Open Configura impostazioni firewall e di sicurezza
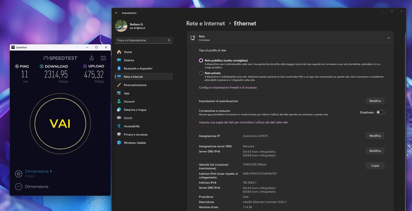 tap(228, 87)
